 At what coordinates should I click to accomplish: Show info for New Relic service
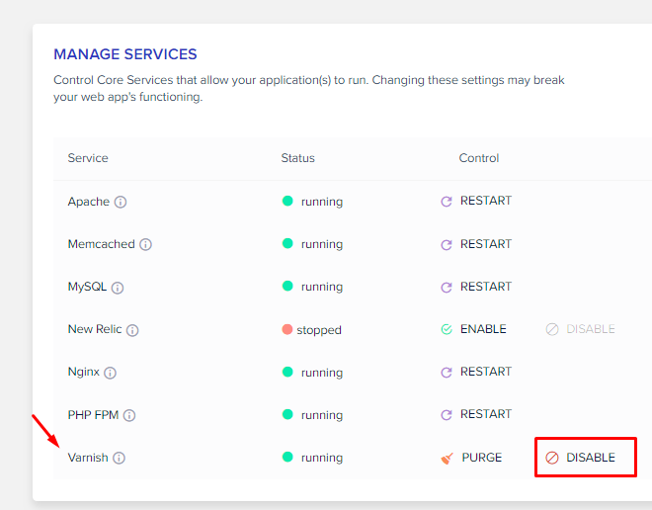tap(132, 330)
